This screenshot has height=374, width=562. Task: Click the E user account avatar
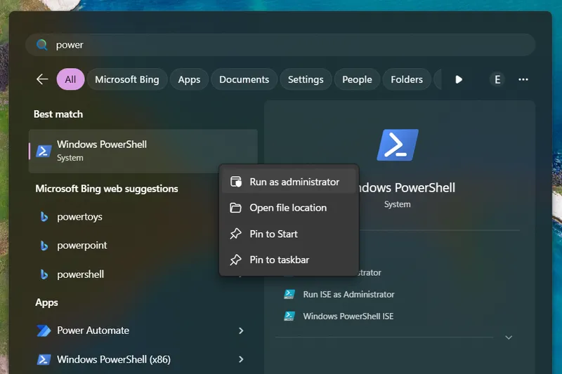click(497, 79)
